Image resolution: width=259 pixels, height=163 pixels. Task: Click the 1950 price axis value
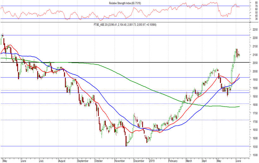(x=255, y=80)
